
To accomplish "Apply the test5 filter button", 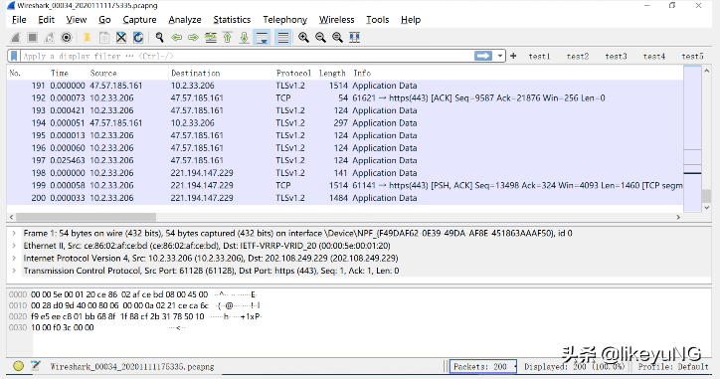I will pos(692,56).
